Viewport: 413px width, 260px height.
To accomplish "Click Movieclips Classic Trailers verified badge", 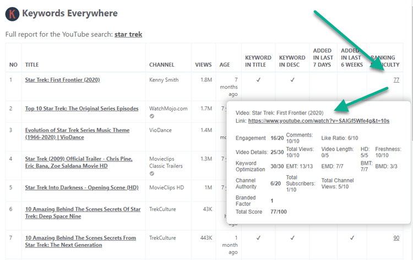I will pyautogui.click(x=152, y=174).
